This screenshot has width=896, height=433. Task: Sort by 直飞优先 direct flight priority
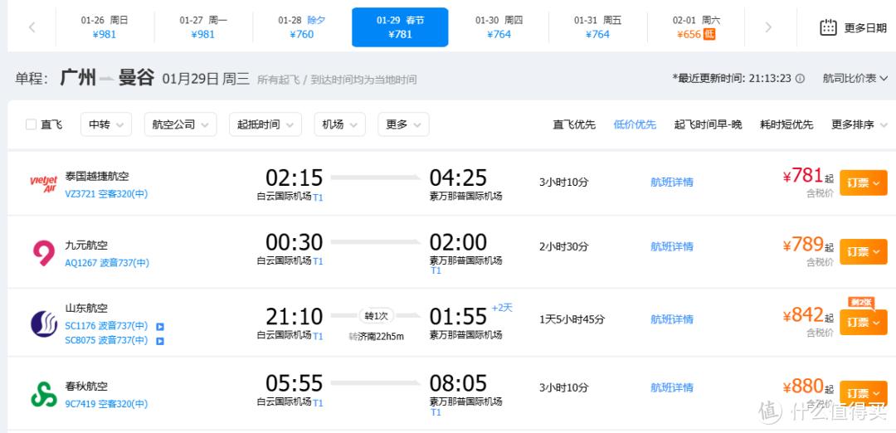(574, 124)
